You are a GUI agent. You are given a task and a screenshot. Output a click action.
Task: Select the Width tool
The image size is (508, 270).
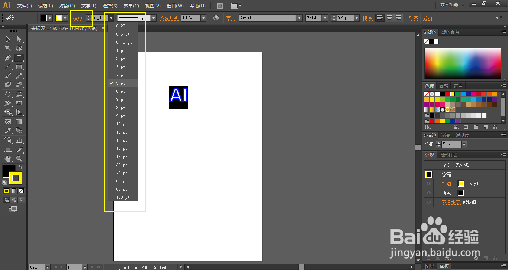8,103
